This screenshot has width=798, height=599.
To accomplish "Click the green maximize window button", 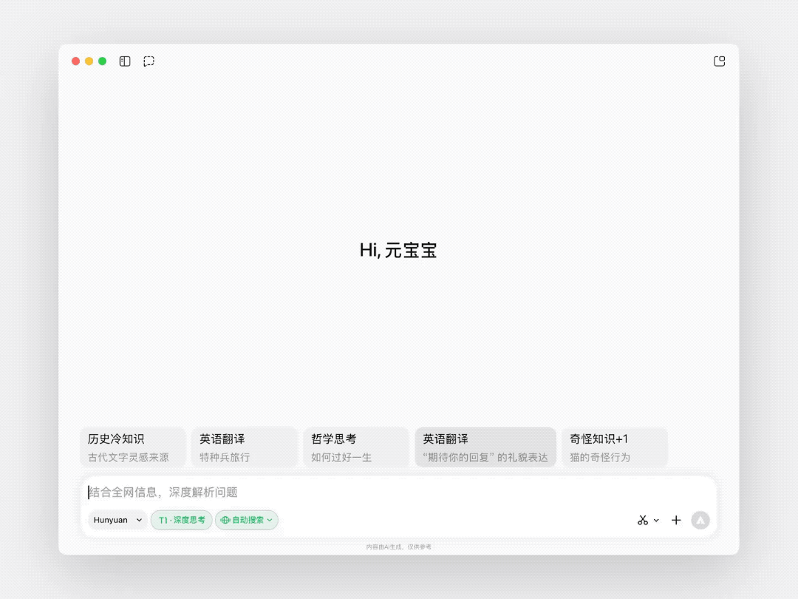I will click(x=103, y=61).
